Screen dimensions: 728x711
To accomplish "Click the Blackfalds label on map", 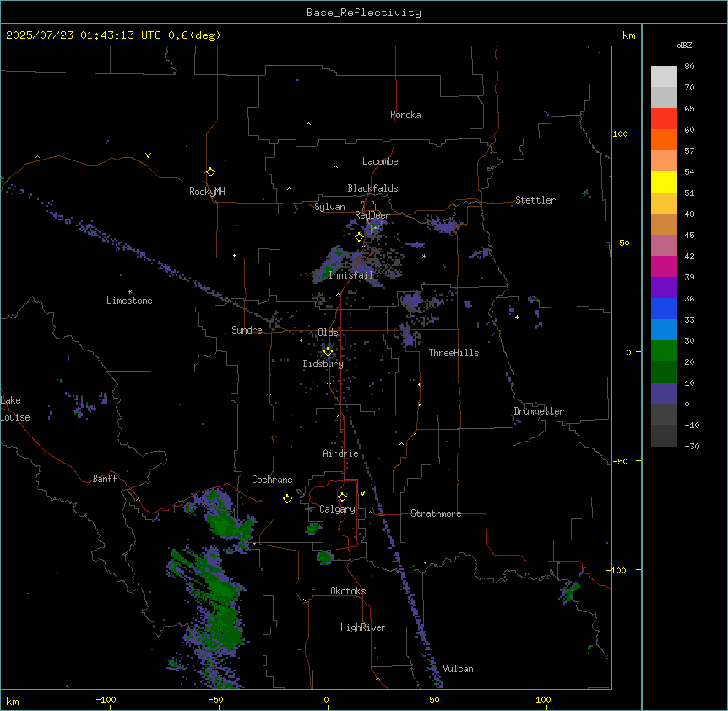I will point(372,188).
